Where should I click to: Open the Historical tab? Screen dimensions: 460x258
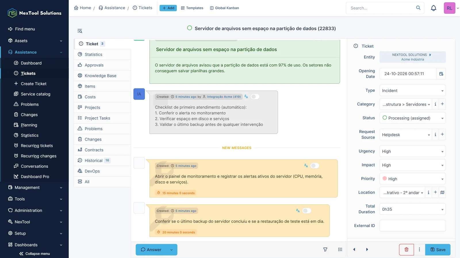click(102, 161)
